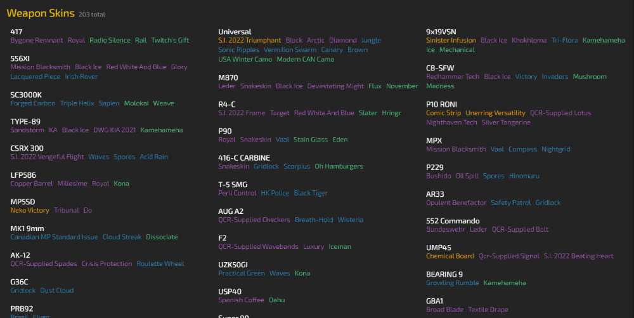Open the Modern CAN Camo skin
Viewport: 634px width, 318px height.
point(306,60)
